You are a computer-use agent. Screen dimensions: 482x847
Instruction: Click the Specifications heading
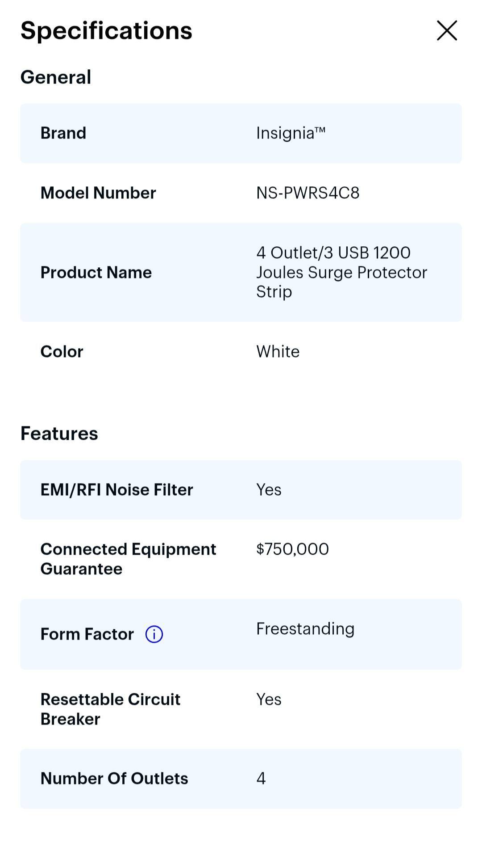106,30
